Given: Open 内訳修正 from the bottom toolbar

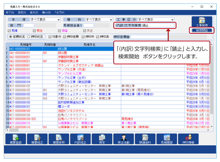Looking at the screenshot, I should pyautogui.click(x=81, y=139).
